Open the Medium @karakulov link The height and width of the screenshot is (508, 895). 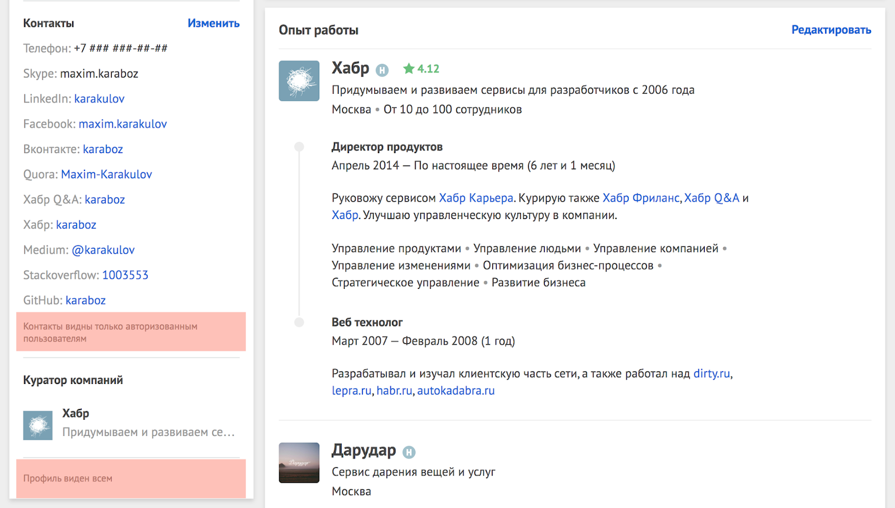coord(103,250)
